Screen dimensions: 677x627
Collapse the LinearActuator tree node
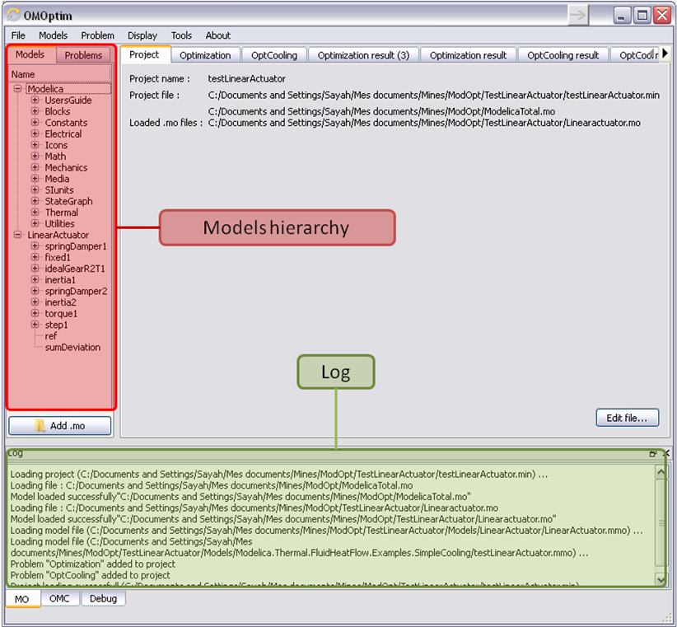(x=18, y=235)
